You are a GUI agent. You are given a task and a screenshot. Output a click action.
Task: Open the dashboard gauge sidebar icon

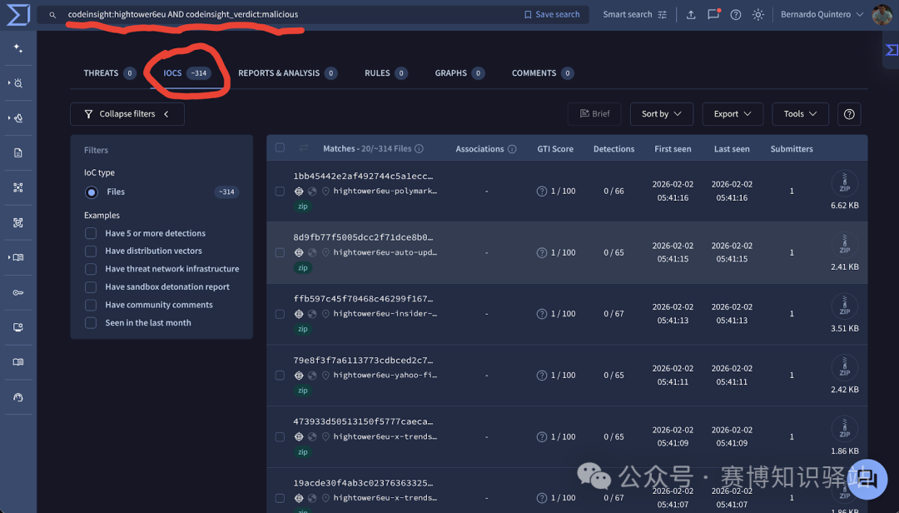coord(18,397)
